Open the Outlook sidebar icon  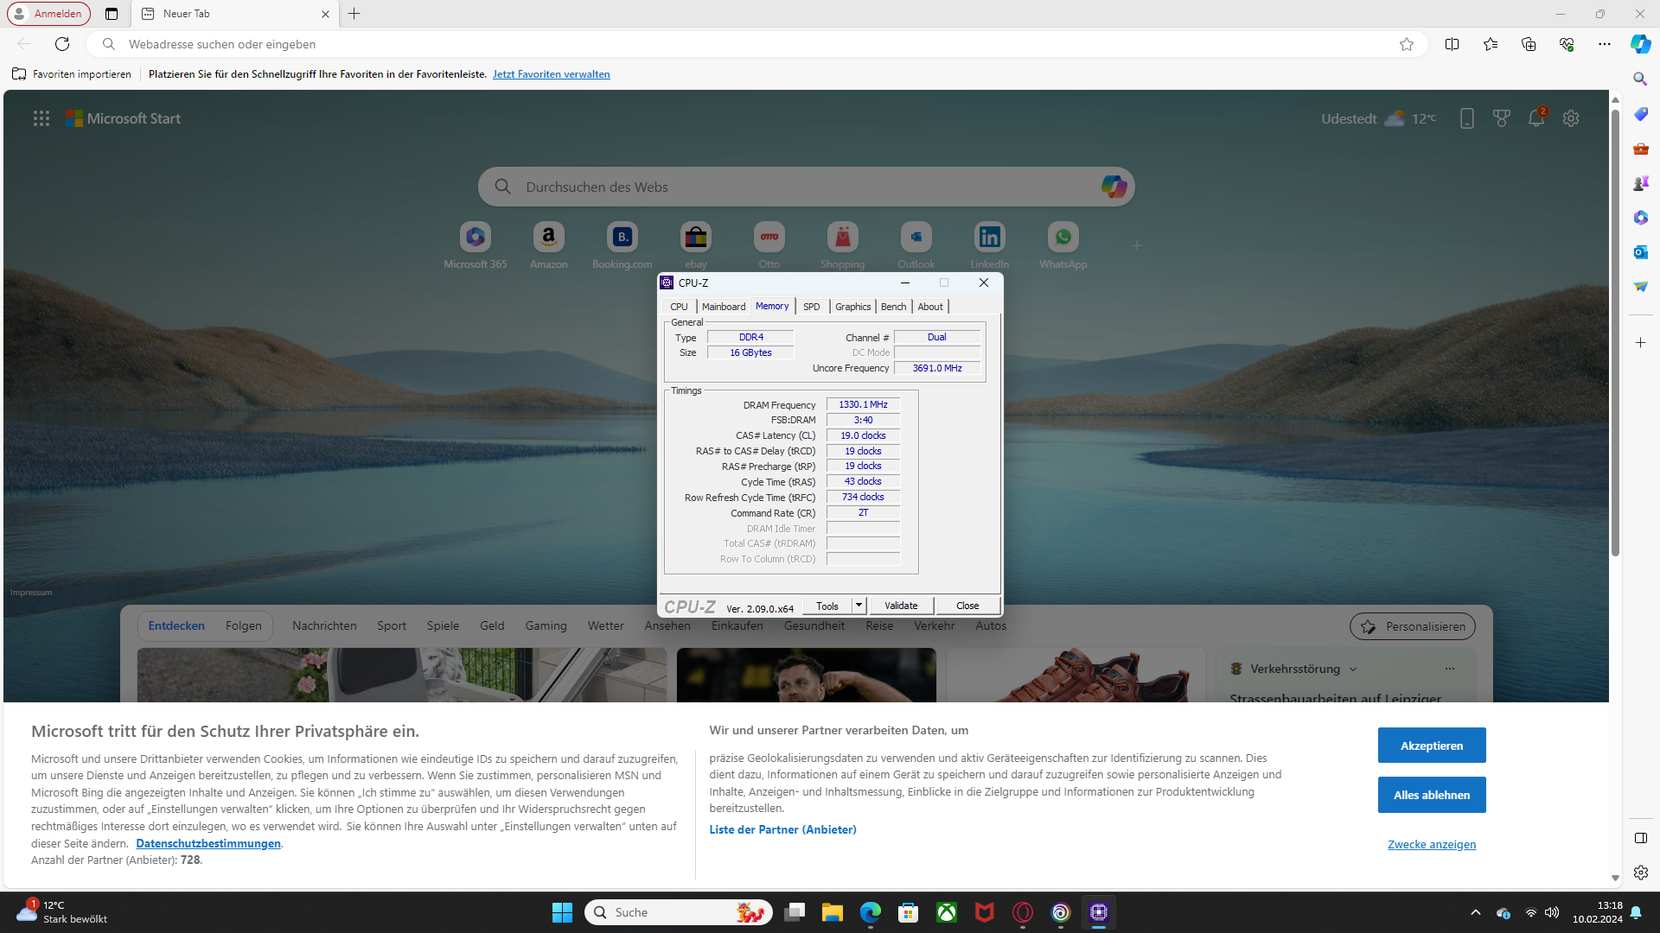pos(1640,251)
